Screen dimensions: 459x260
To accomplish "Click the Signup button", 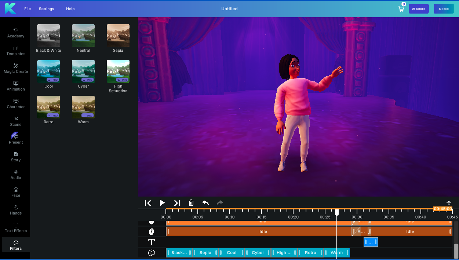I will [444, 8].
